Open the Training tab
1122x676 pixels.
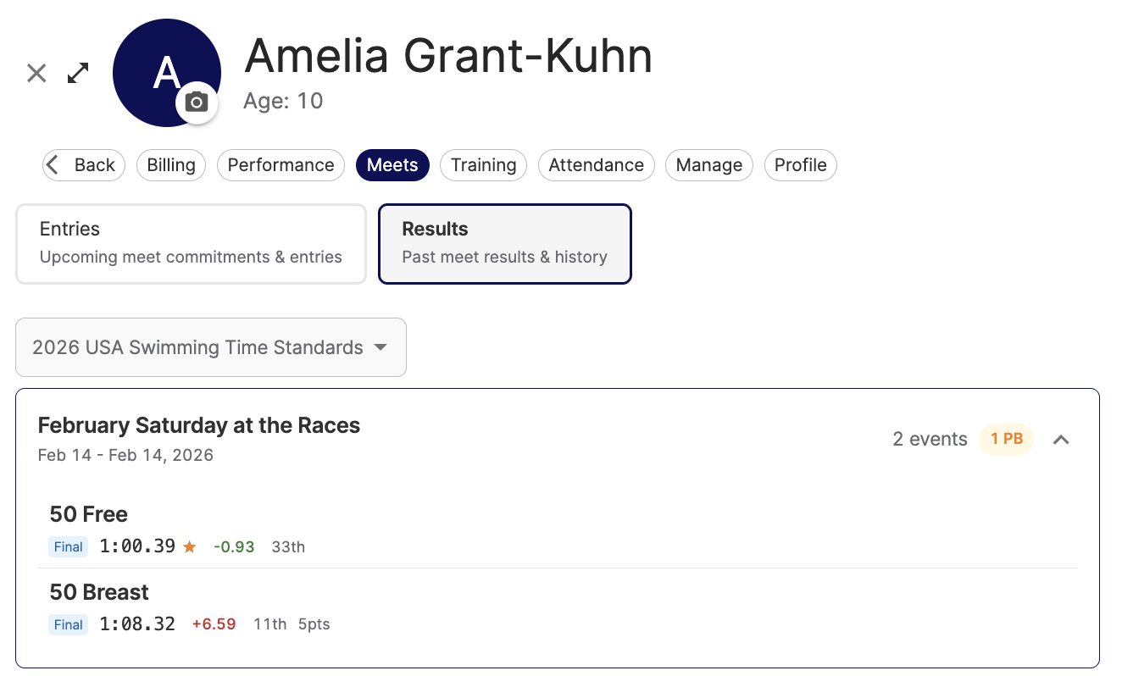tap(483, 165)
